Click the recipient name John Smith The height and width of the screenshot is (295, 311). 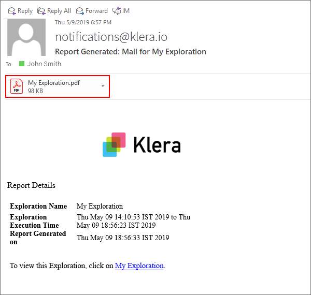pyautogui.click(x=44, y=64)
